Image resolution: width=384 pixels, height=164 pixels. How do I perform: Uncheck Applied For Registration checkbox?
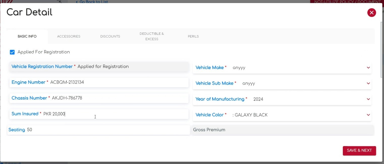pyautogui.click(x=12, y=52)
